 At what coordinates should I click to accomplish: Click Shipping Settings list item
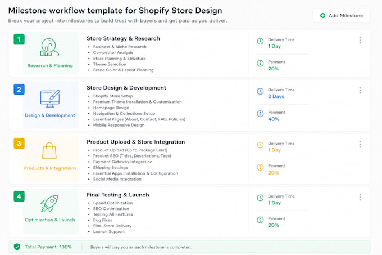(110, 168)
